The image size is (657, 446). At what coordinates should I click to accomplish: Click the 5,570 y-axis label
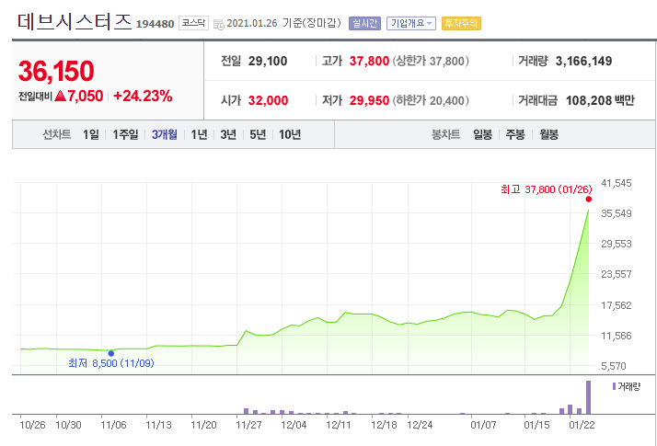tap(614, 366)
